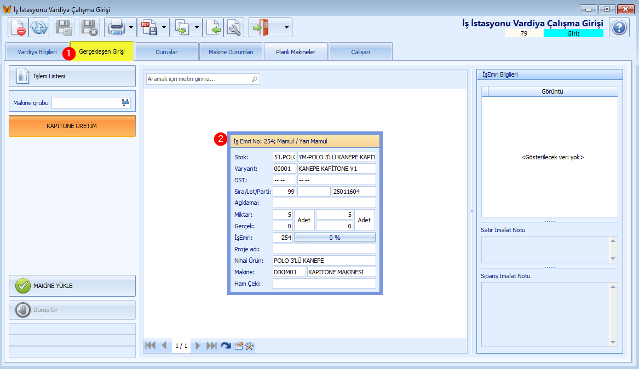Select the Gerçekleşen Girişi tab

tap(102, 51)
